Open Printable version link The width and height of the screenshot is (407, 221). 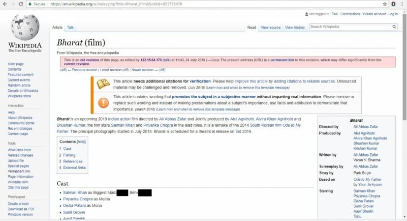click(x=20, y=215)
